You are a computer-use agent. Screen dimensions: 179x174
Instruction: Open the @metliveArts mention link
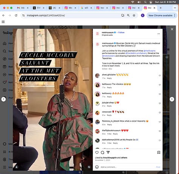click(x=150, y=51)
